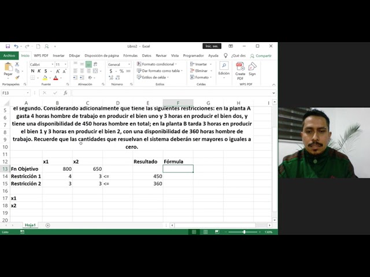
Task: Undo the last action
Action: point(16,46)
